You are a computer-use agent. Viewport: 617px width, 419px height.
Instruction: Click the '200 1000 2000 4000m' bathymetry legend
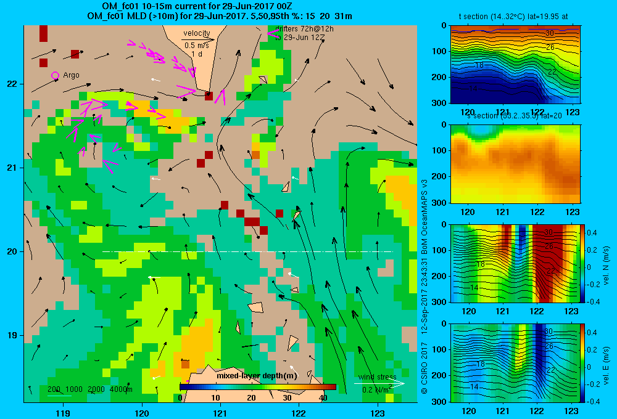pyautogui.click(x=90, y=389)
